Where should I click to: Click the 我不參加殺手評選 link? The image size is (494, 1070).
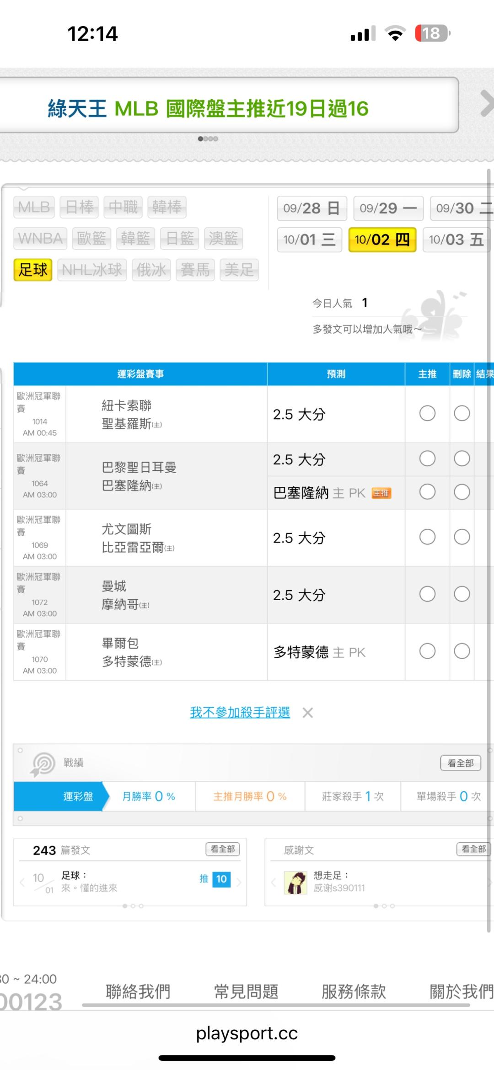click(240, 713)
